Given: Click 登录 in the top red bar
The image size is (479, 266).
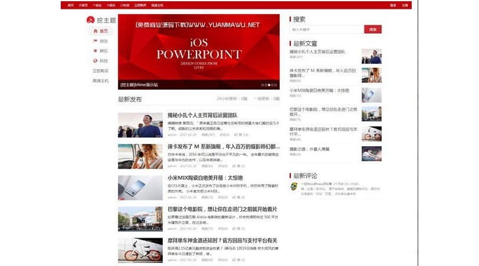Looking at the screenshot, I should (393, 5).
